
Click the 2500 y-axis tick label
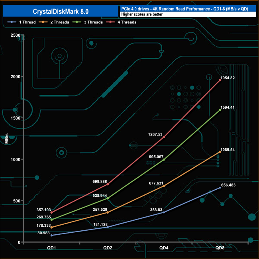(x=16, y=35)
